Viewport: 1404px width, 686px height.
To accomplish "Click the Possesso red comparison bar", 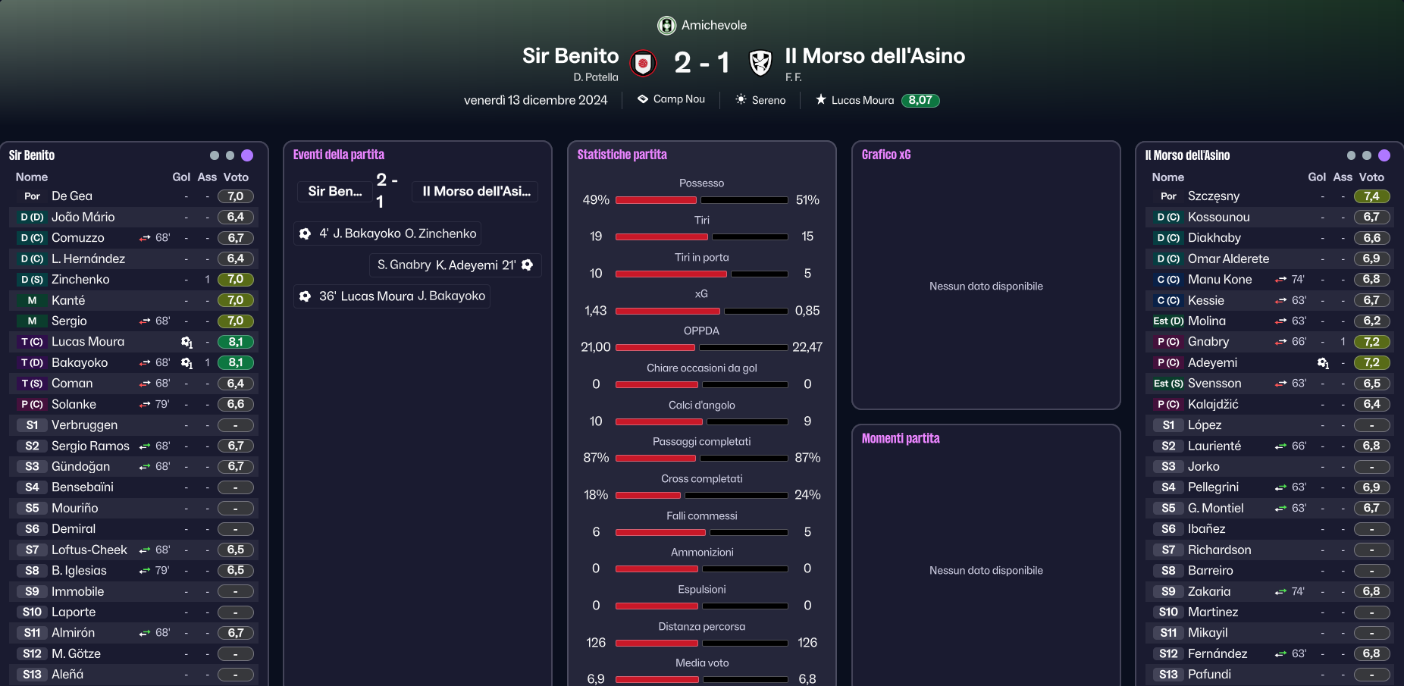I will point(656,200).
